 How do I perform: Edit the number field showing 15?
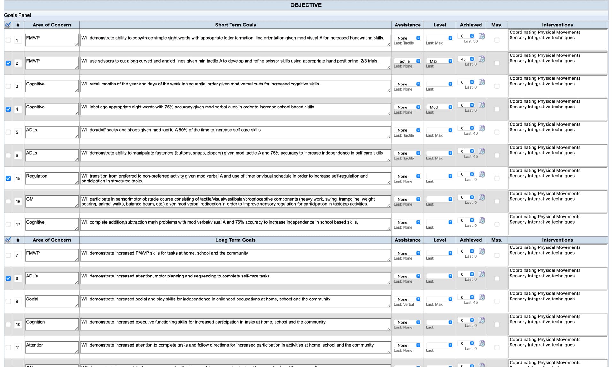[18, 178]
